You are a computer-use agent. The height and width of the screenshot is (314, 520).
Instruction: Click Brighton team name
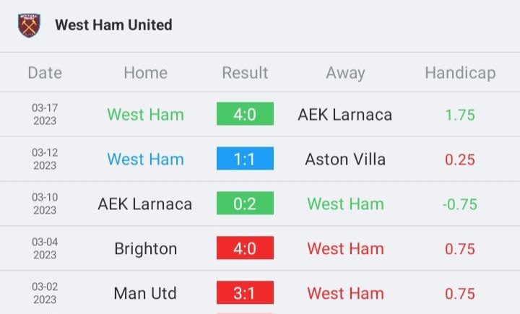[x=146, y=249]
